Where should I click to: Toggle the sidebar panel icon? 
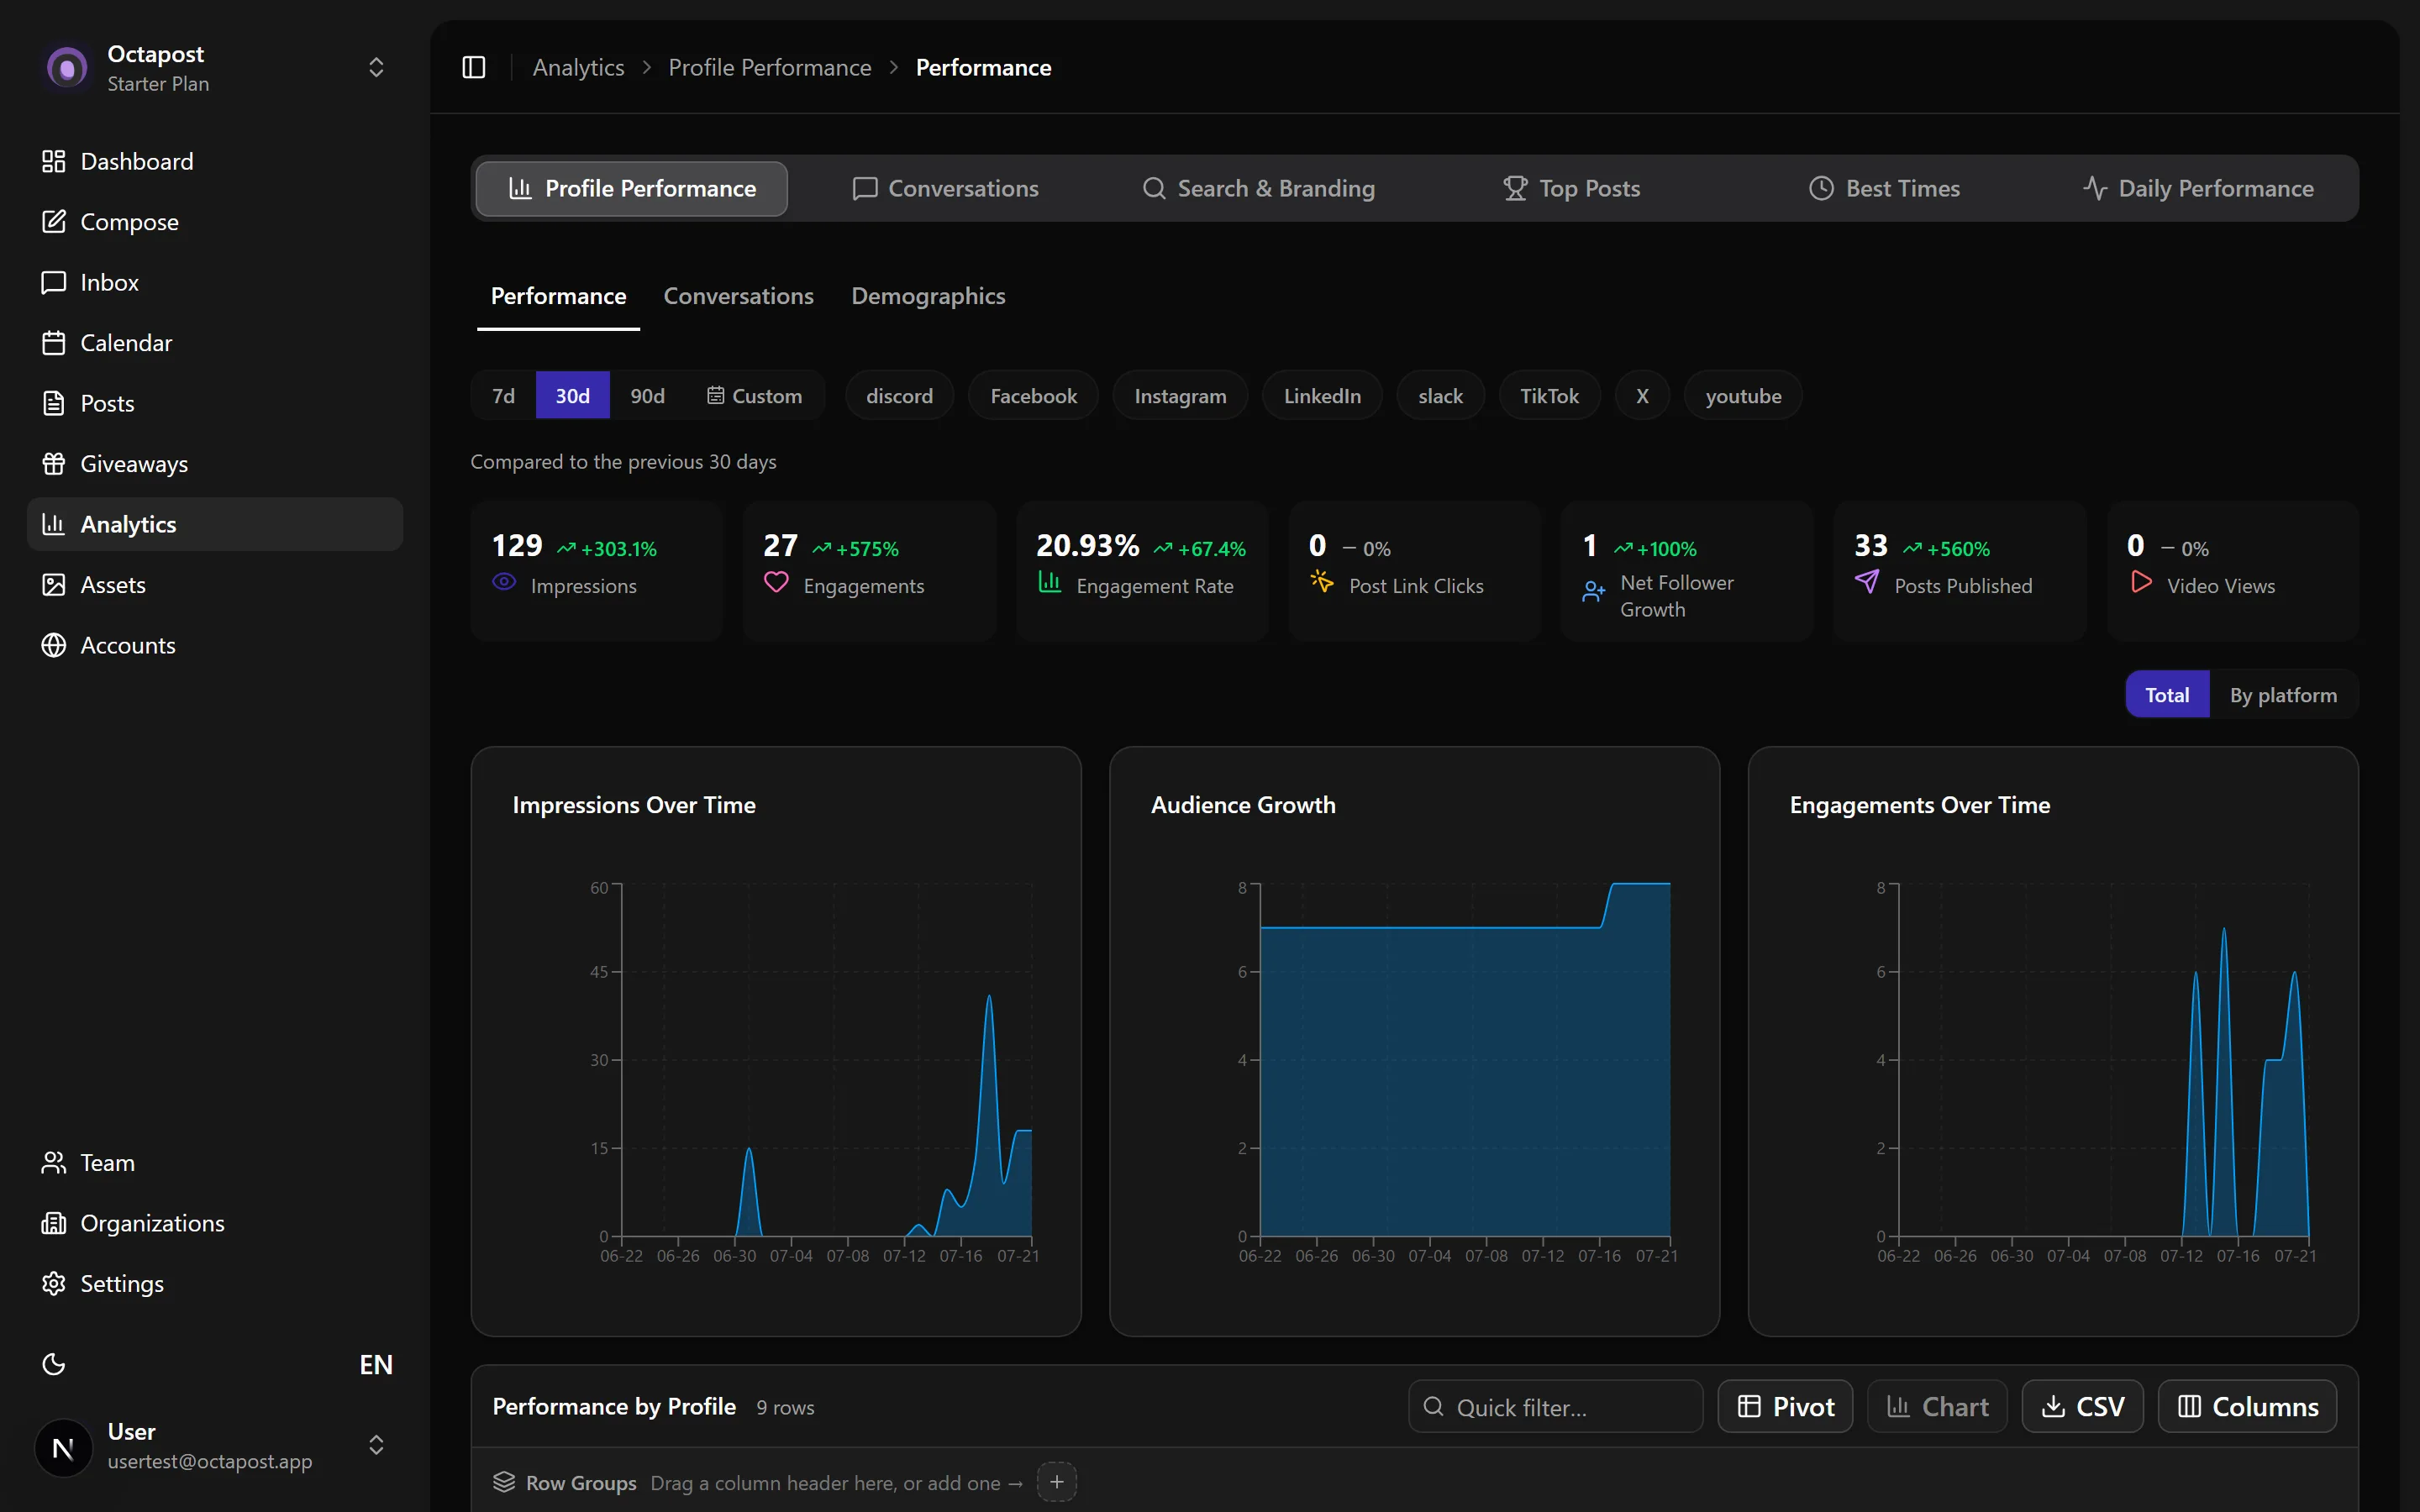474,67
